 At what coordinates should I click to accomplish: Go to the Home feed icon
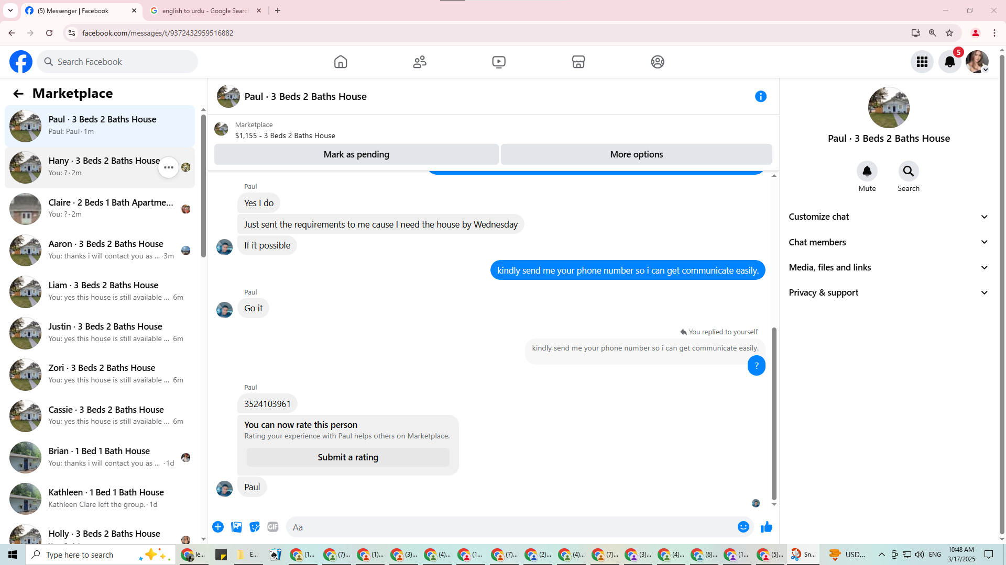[x=341, y=62]
